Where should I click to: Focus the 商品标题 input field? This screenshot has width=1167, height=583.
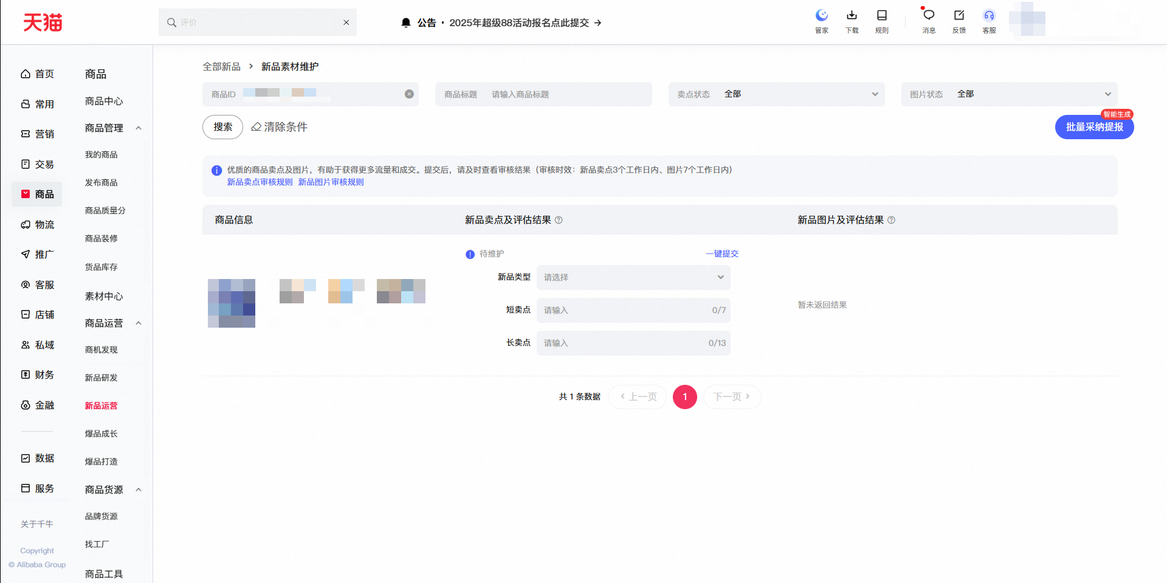(543, 94)
